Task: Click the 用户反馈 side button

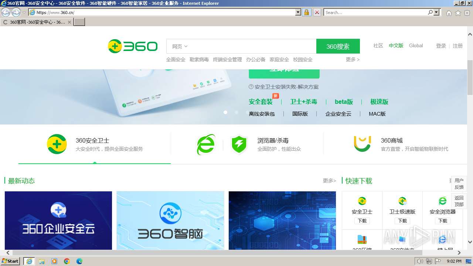Action: [x=459, y=184]
